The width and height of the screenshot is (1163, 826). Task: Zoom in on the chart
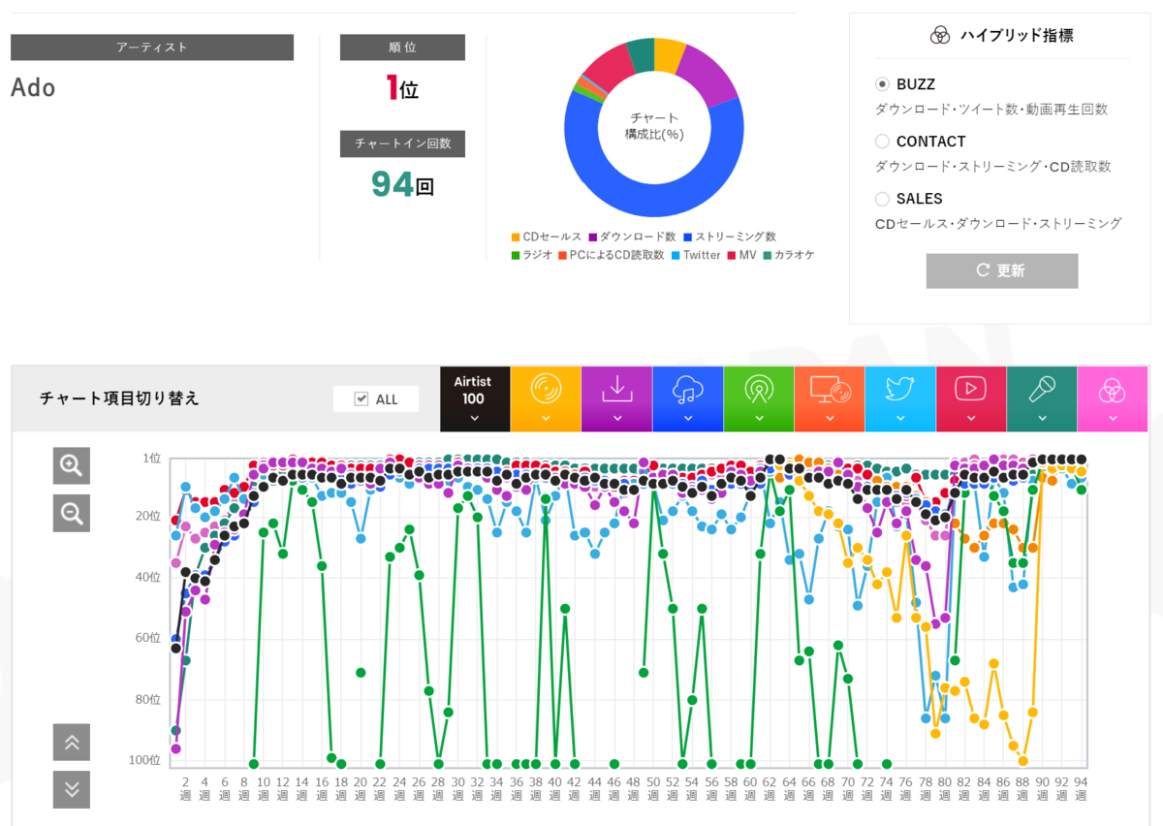[71, 466]
